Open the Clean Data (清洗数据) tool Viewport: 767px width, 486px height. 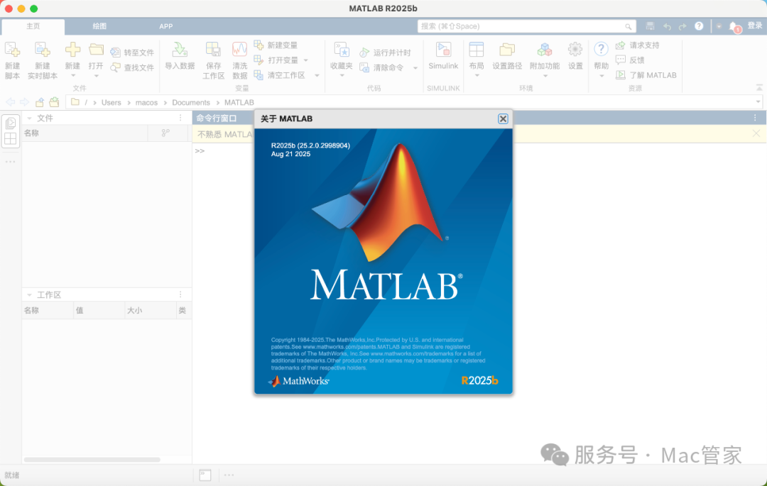[240, 50]
